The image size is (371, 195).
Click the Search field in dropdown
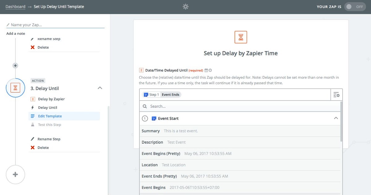(x=240, y=106)
